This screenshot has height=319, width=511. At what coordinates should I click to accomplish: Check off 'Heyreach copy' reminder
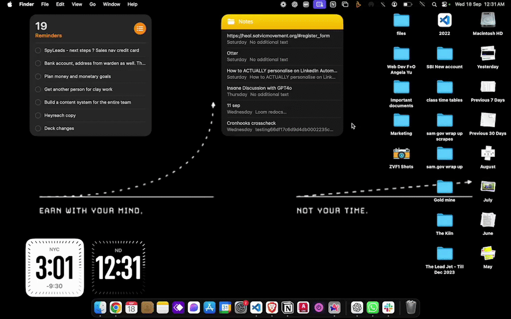[38, 115]
